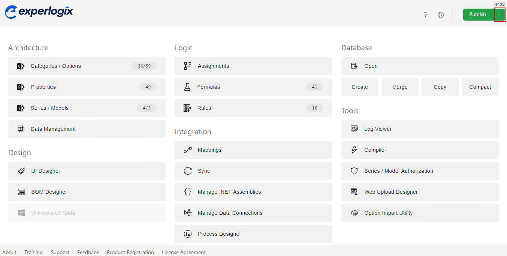Click the Process Designer label
Viewport: 507px width, 256px height.
pyautogui.click(x=220, y=234)
